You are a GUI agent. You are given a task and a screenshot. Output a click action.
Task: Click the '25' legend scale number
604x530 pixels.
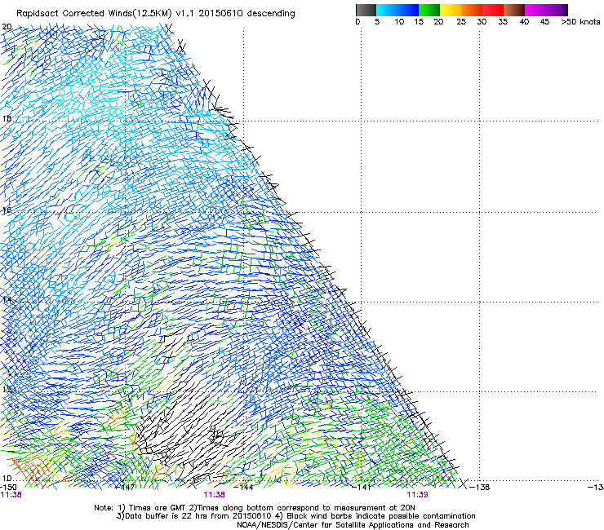[x=461, y=22]
